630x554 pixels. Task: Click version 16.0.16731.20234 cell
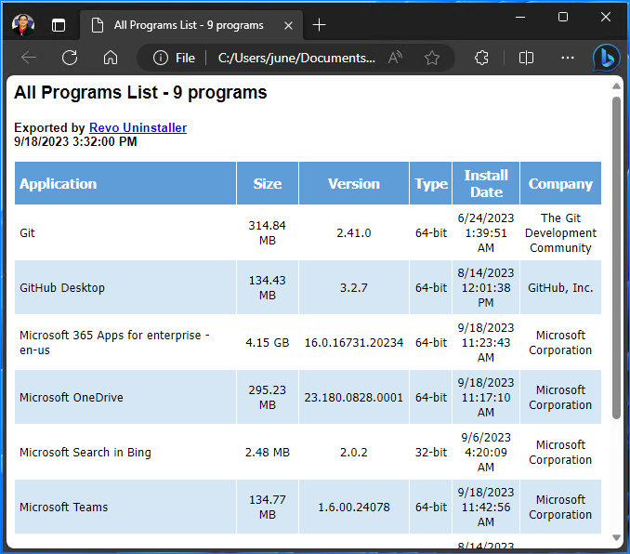(354, 342)
